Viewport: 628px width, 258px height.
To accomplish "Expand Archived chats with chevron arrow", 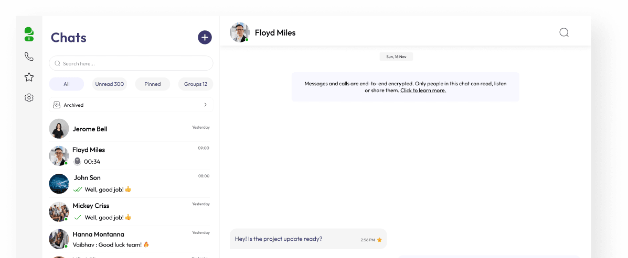I will coord(206,105).
